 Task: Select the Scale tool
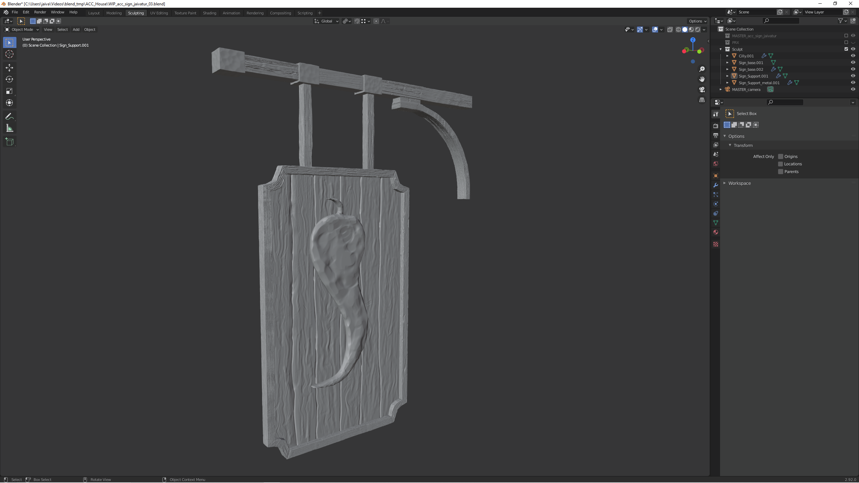coord(9,91)
